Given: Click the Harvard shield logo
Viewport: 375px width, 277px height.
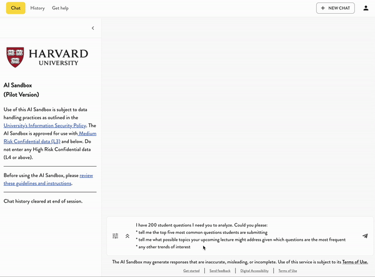Looking at the screenshot, I should (x=15, y=57).
